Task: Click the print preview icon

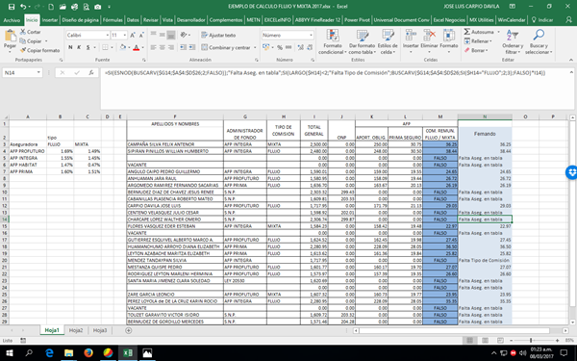Action: pyautogui.click(x=87, y=7)
